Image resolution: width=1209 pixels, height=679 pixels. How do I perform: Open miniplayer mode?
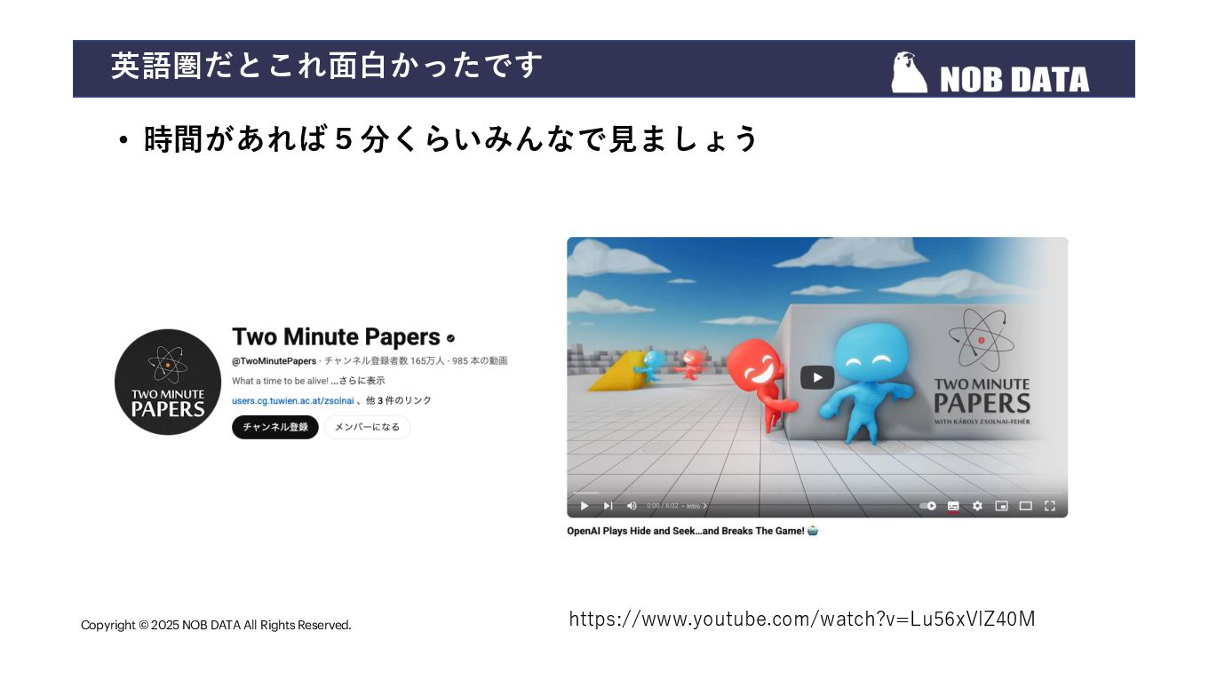click(1001, 506)
